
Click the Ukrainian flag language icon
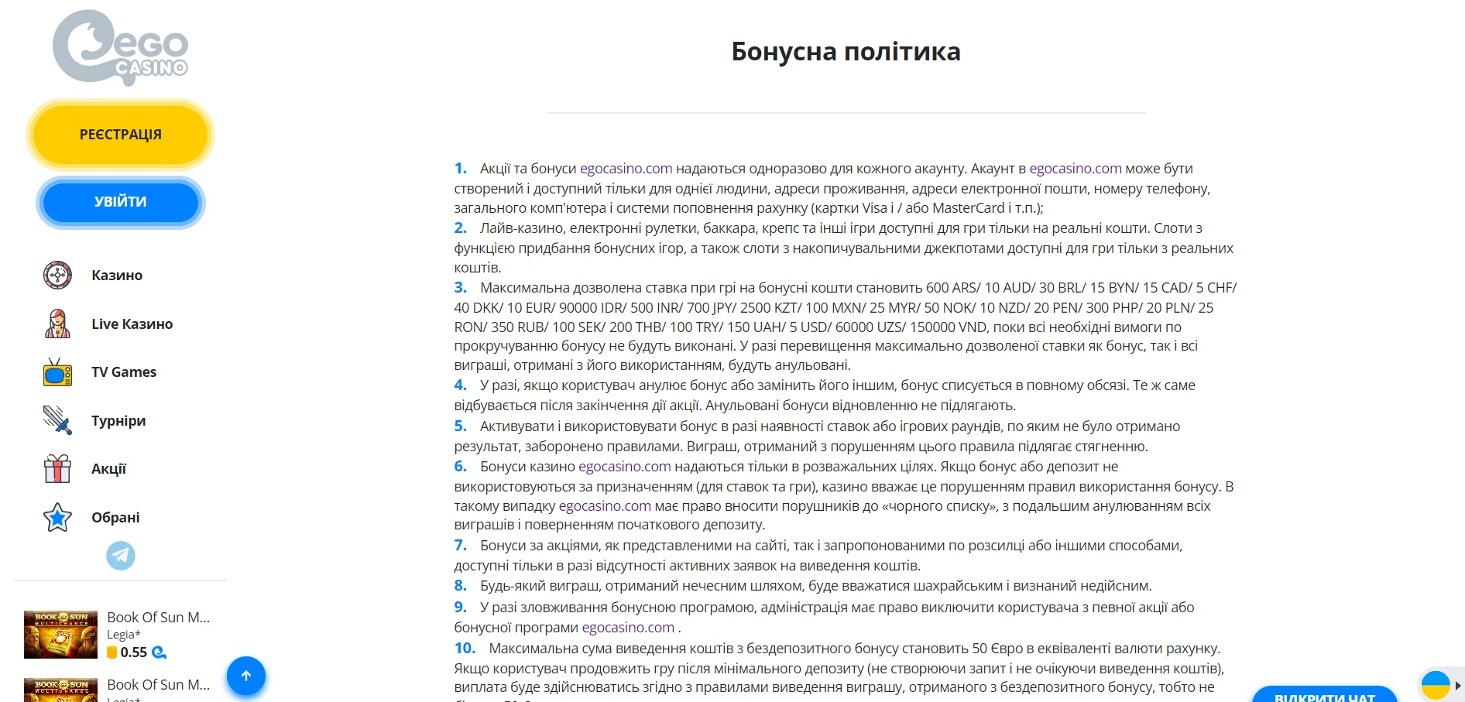click(1436, 686)
